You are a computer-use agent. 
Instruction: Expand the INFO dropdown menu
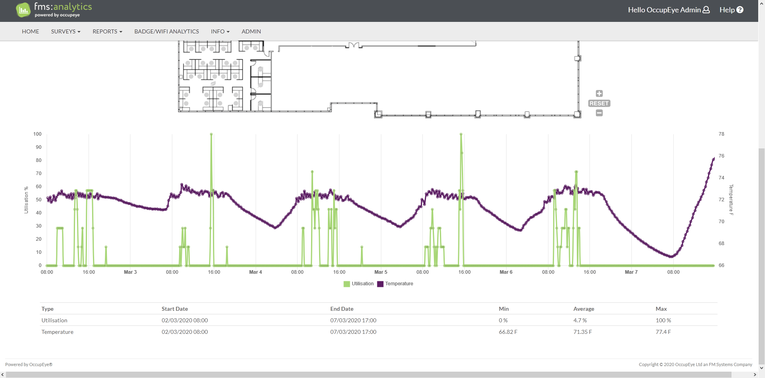click(x=220, y=31)
